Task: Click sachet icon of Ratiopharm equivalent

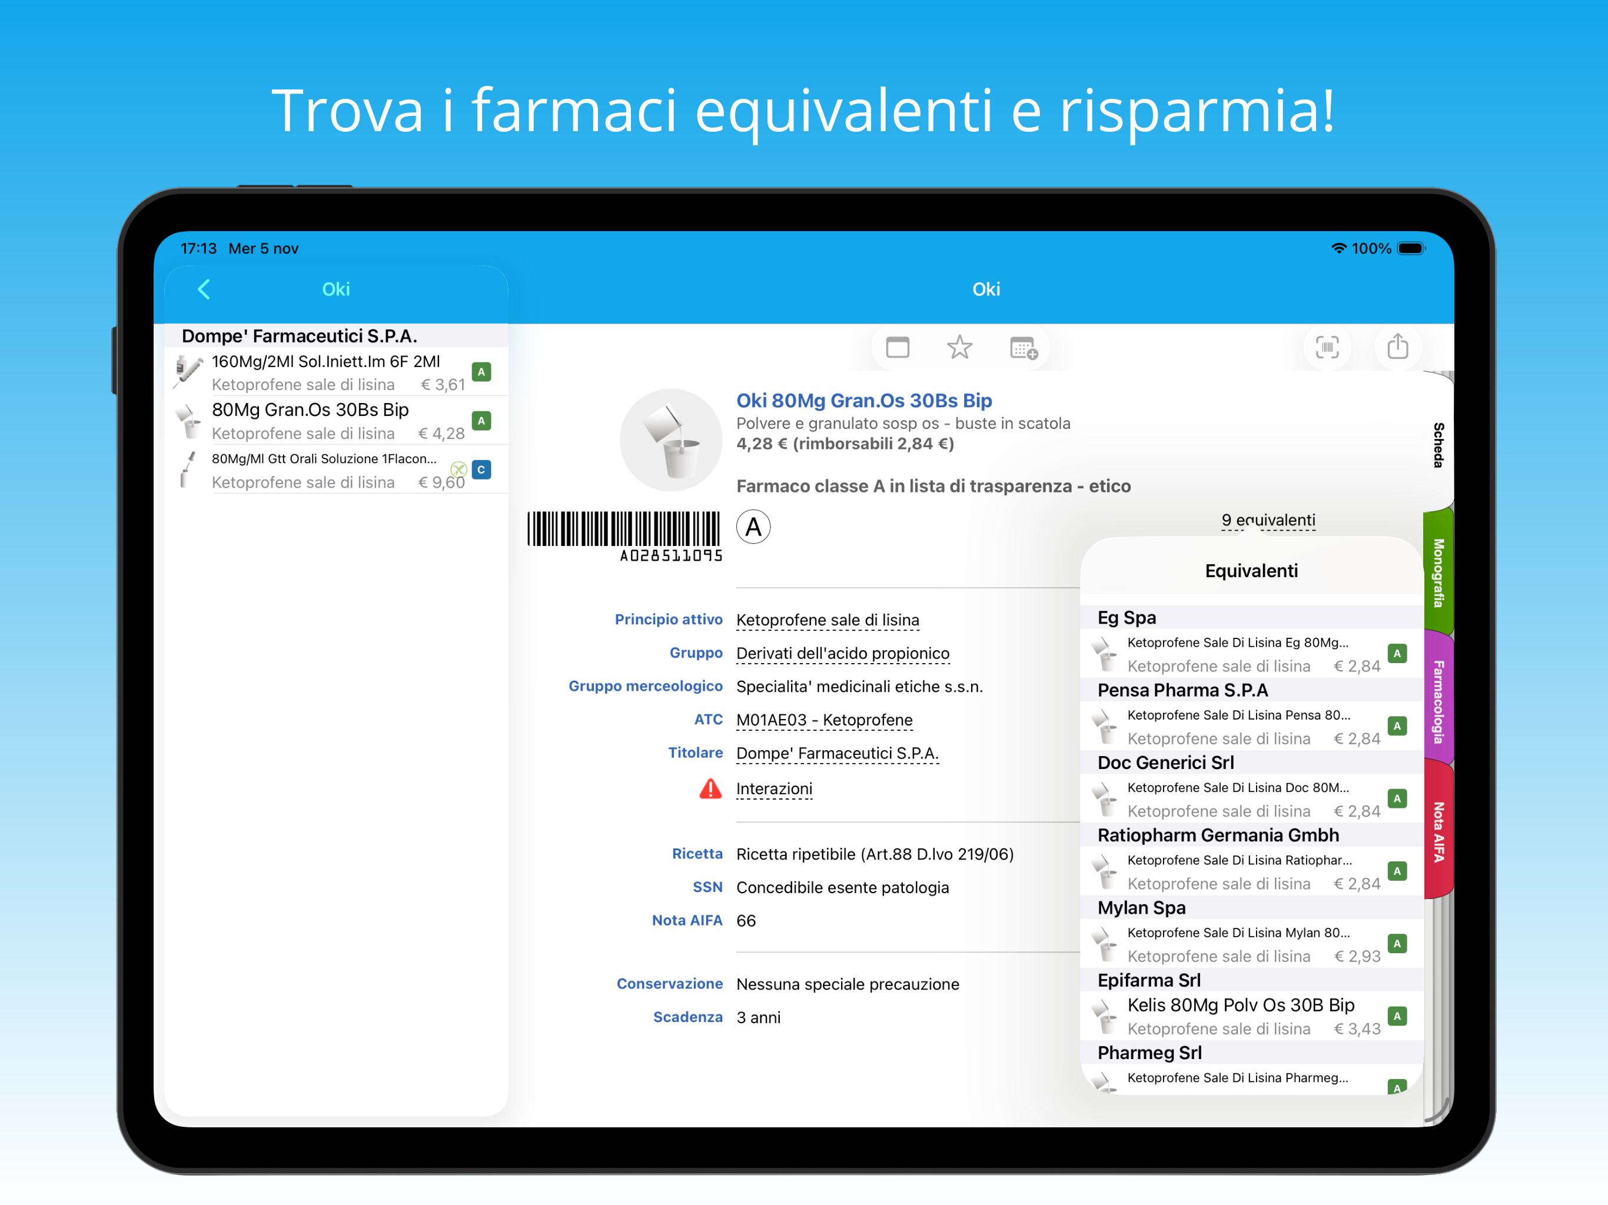Action: point(1105,872)
